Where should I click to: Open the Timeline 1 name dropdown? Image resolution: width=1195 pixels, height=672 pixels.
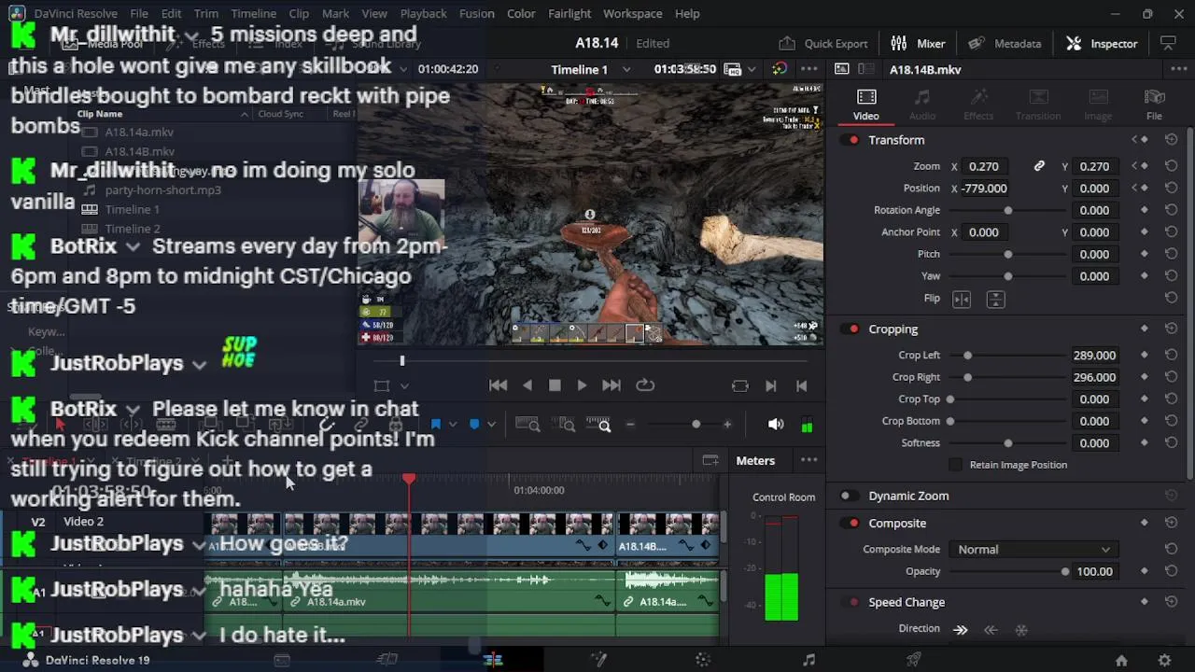(626, 69)
